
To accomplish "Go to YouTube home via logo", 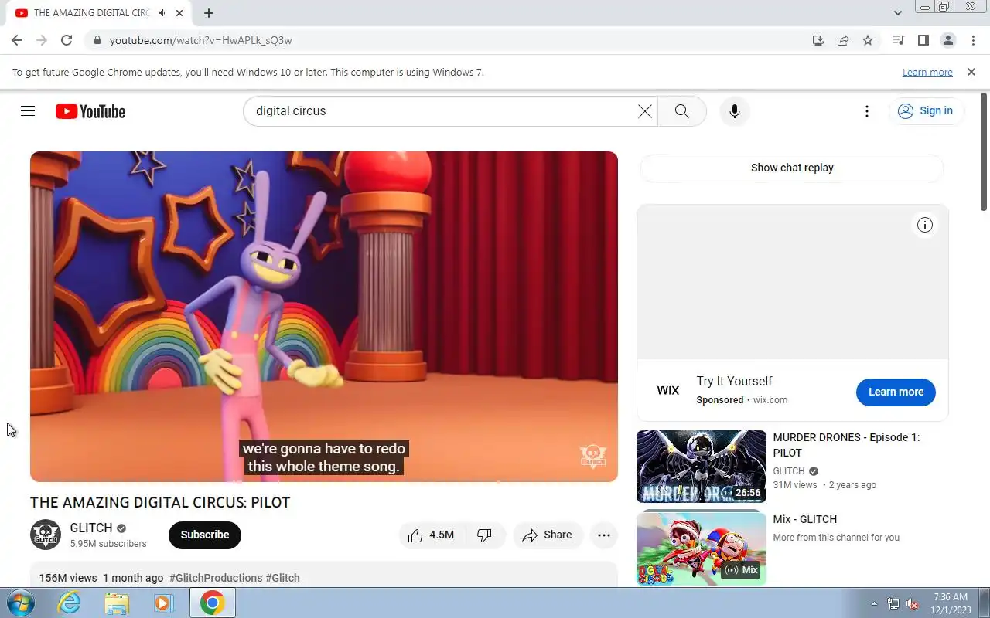I will coord(90,111).
